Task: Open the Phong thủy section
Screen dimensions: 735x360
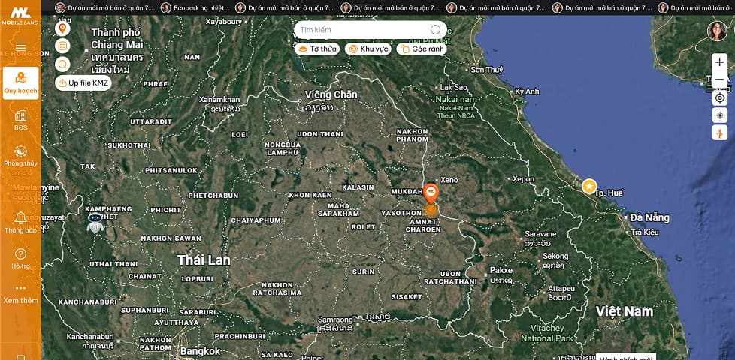Action: click(20, 156)
